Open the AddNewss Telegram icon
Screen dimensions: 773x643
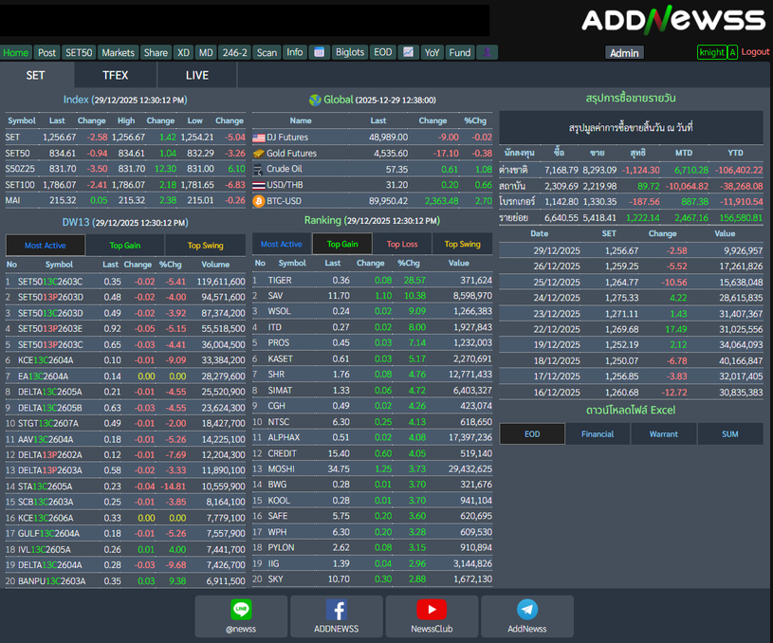pyautogui.click(x=527, y=610)
